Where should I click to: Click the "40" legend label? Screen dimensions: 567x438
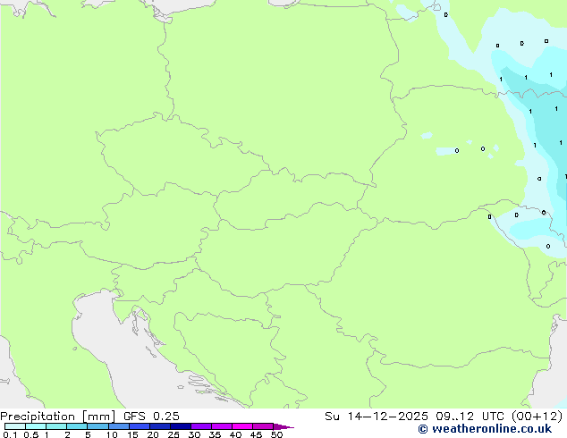tap(235, 434)
